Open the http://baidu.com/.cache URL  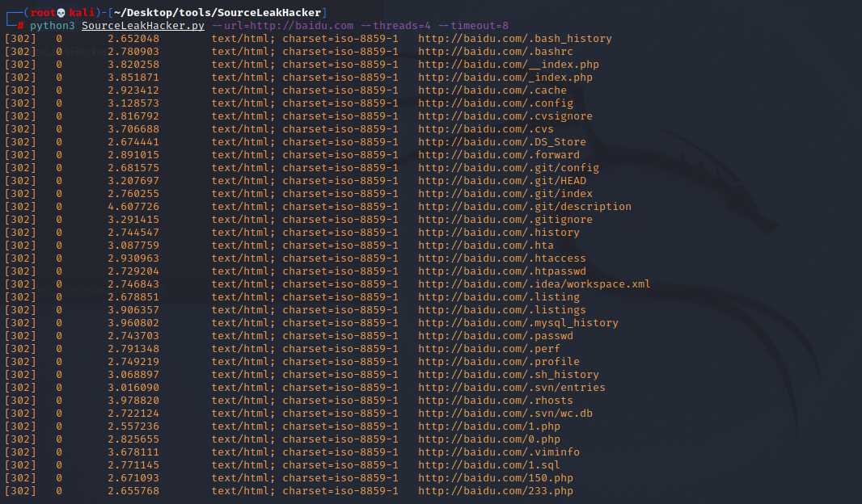pyautogui.click(x=492, y=90)
